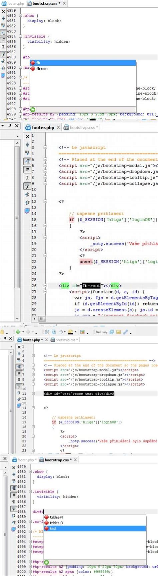Close the bootstrap.css tab in fb autocomplete window
This screenshot has width=158, height=576.
(64, 3)
